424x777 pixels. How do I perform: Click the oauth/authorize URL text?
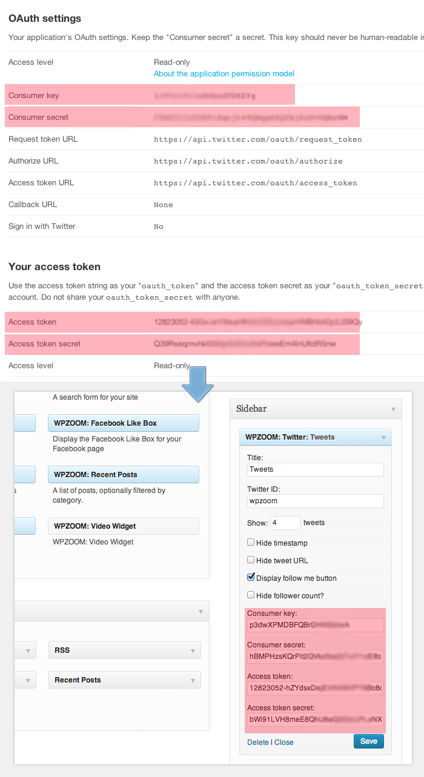coord(248,161)
